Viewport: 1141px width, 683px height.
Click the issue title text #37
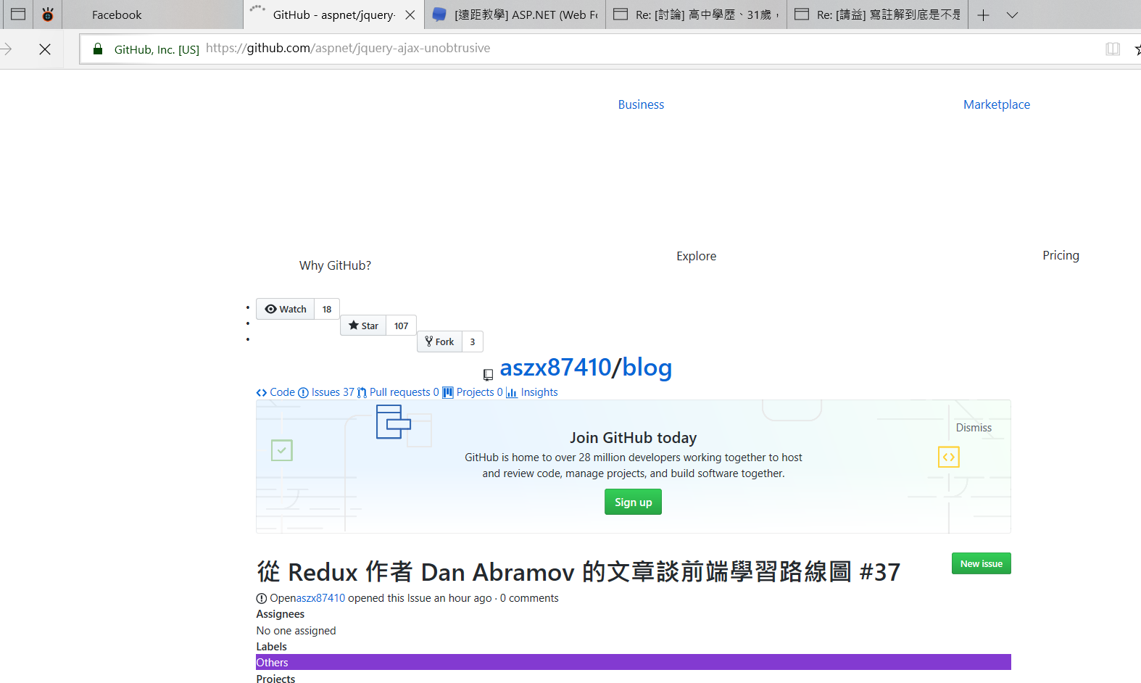(578, 572)
